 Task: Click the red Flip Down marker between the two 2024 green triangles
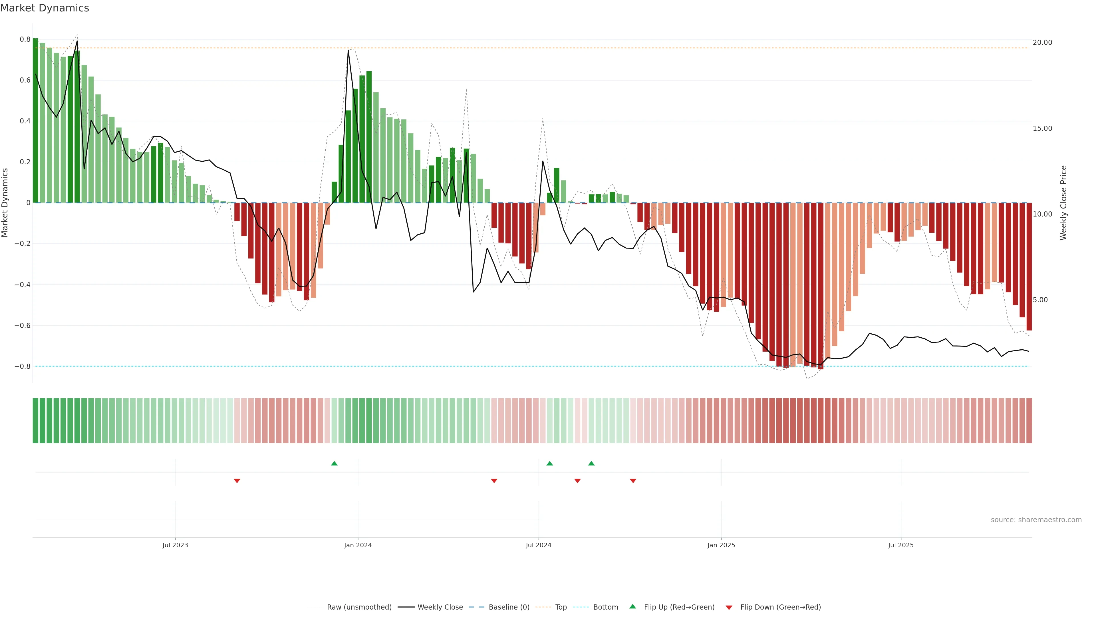pyautogui.click(x=577, y=481)
